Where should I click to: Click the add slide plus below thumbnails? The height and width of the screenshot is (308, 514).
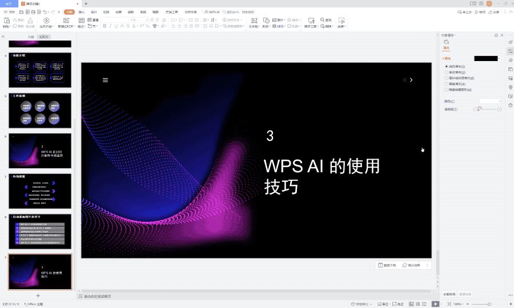pyautogui.click(x=38, y=295)
